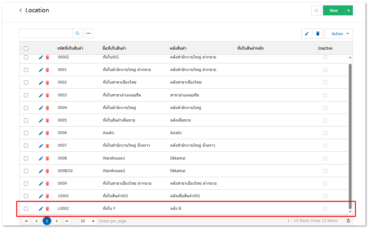Click the refresh icon at bottom right
368x228 pixels.
[348, 221]
